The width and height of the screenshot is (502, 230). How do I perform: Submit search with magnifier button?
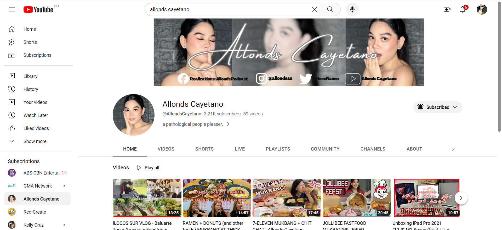330,9
